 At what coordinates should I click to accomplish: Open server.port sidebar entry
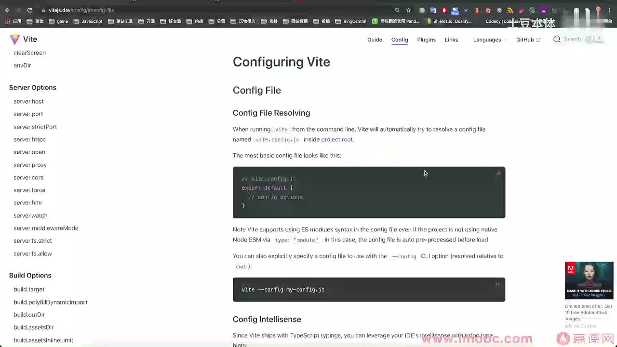(x=28, y=114)
